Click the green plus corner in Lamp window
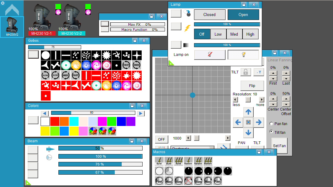 tap(171, 63)
